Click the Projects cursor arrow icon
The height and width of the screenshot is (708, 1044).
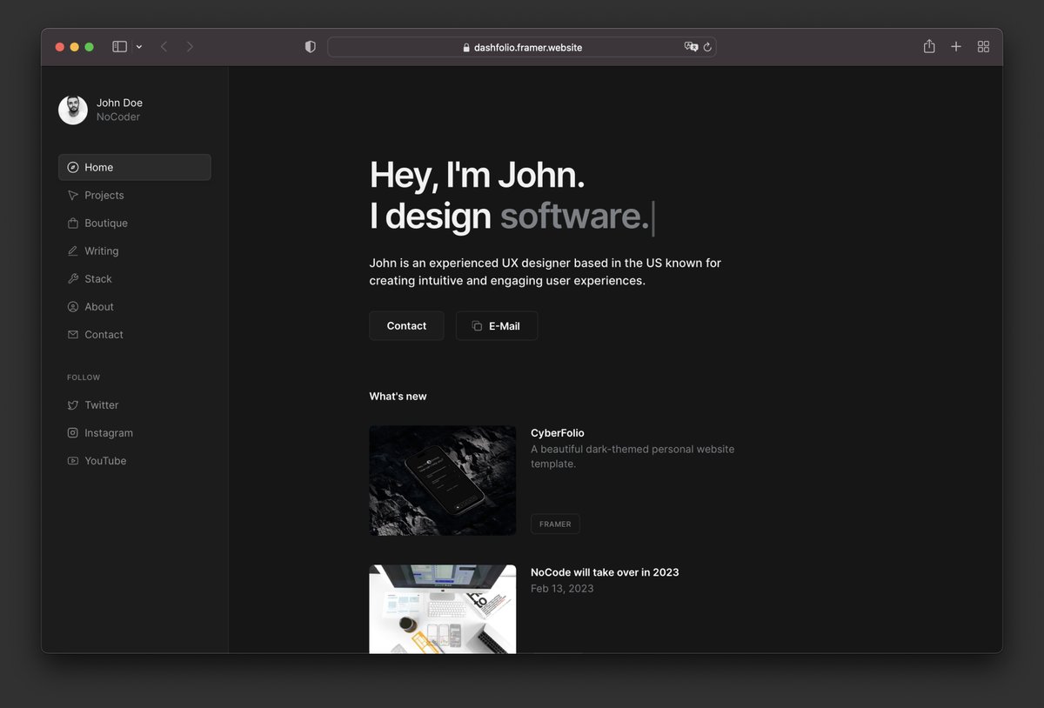click(73, 195)
